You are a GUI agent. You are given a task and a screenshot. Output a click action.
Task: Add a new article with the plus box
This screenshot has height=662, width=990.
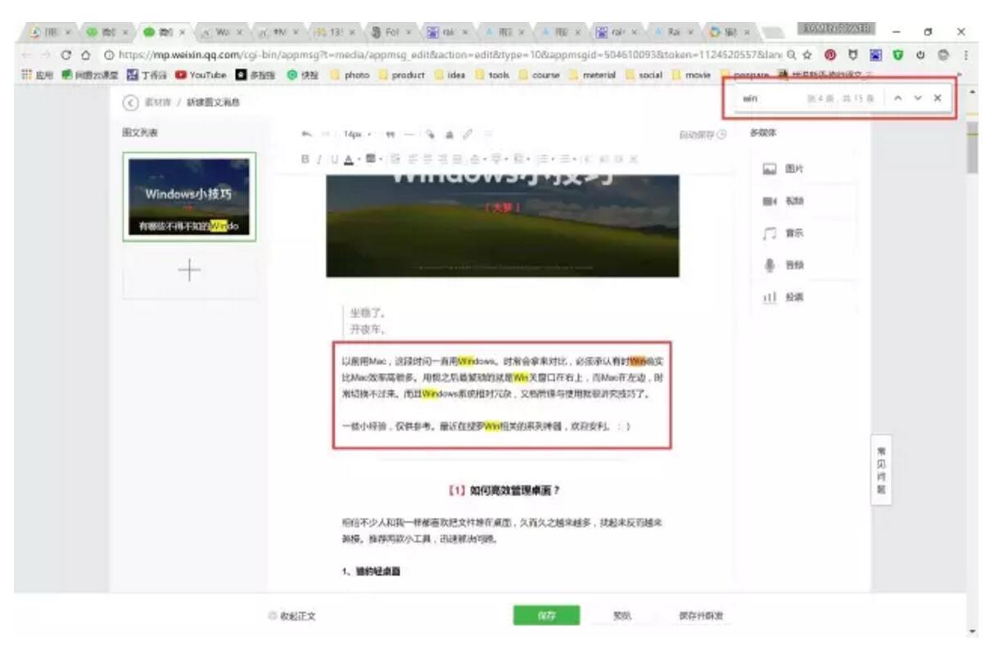[189, 271]
